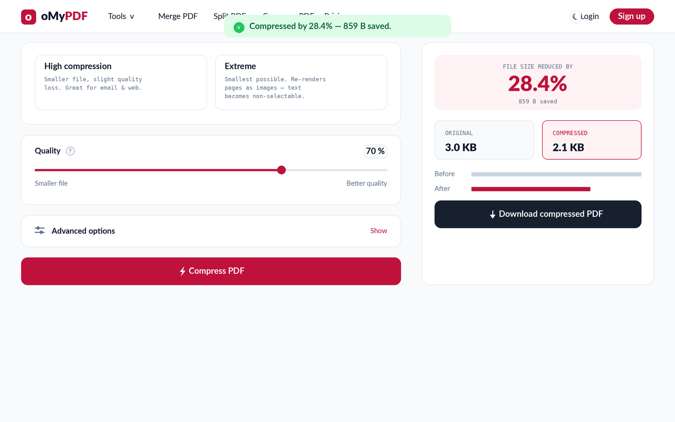The width and height of the screenshot is (675, 422).
Task: Click the Compress PDF button
Action: [211, 271]
